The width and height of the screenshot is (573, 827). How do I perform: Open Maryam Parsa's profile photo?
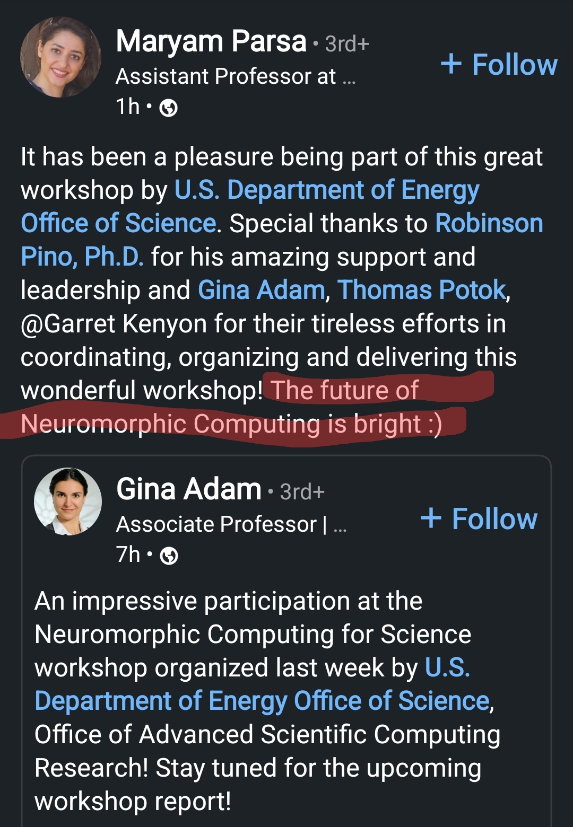[60, 57]
